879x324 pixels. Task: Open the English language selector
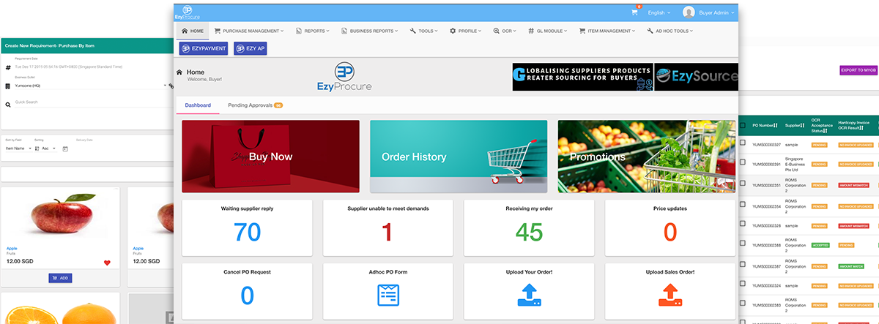(659, 12)
